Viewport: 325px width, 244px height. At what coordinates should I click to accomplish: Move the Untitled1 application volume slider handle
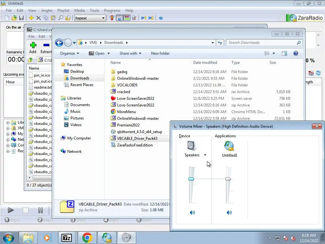click(228, 179)
